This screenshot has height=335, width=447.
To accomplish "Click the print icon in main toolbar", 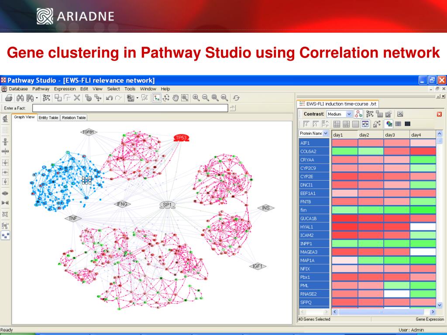I will tap(9, 98).
